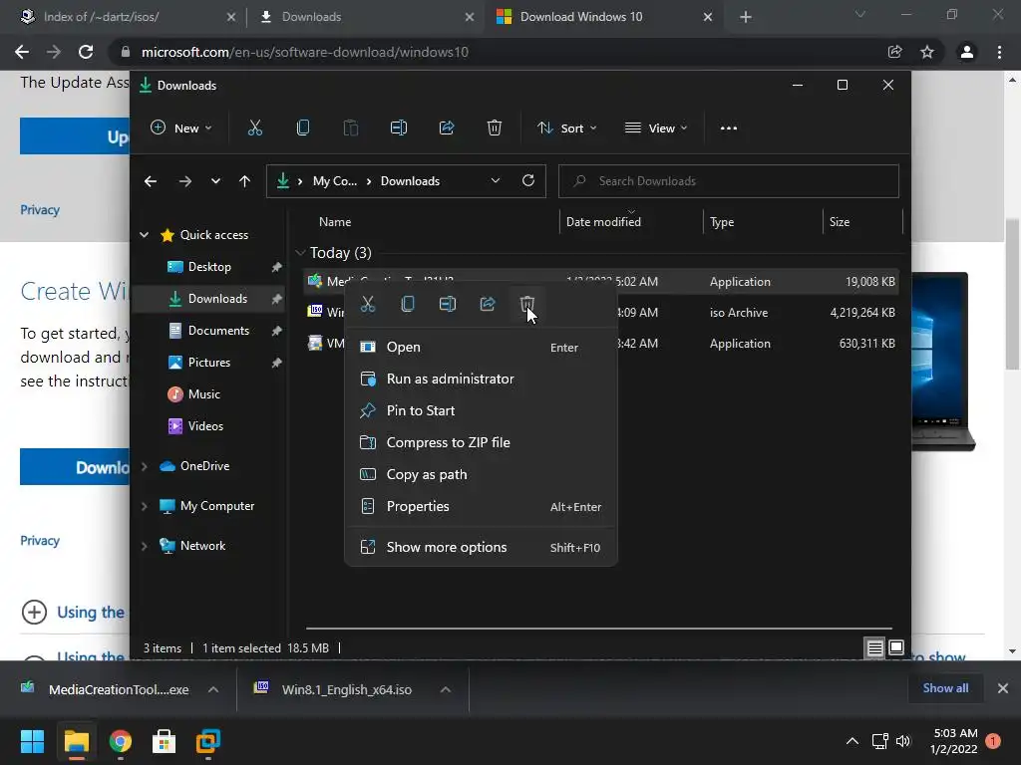Open Documents in Quick access
The width and height of the screenshot is (1021, 765).
click(x=218, y=331)
